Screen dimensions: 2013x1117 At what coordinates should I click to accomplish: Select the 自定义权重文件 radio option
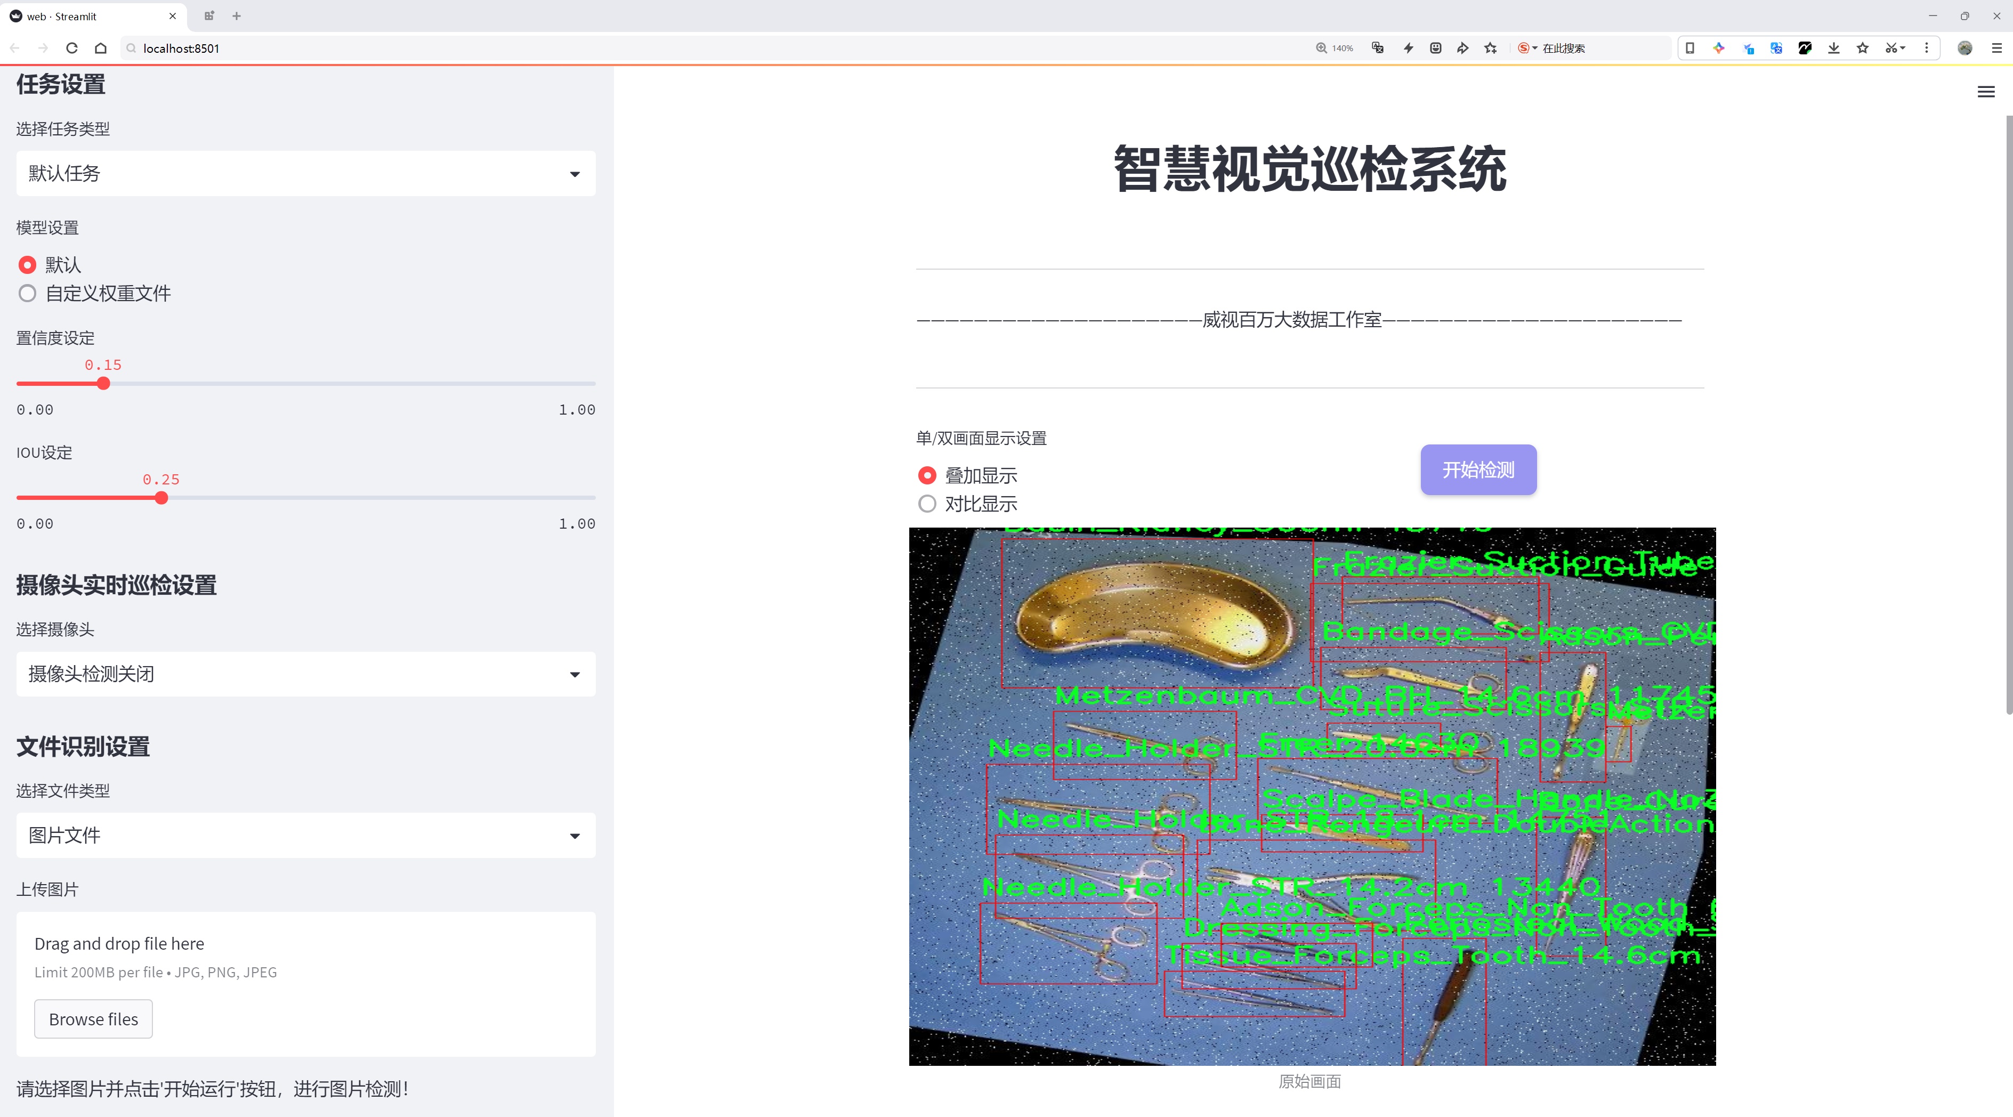coord(27,294)
